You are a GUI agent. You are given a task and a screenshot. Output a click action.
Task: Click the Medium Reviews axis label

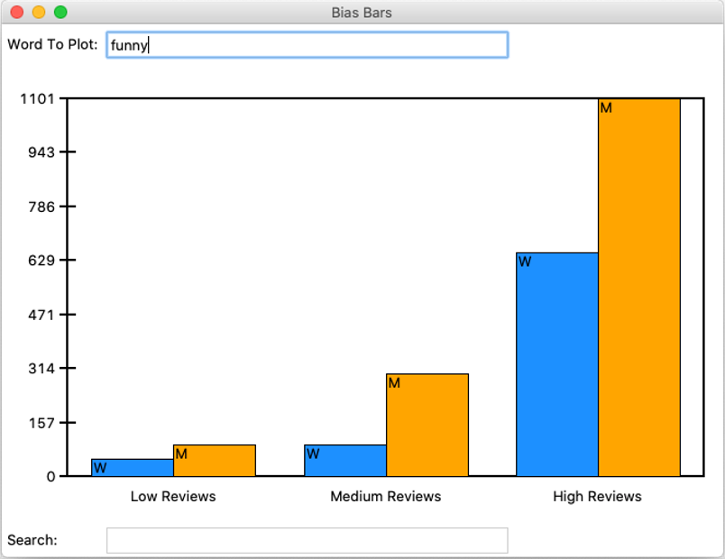point(386,497)
